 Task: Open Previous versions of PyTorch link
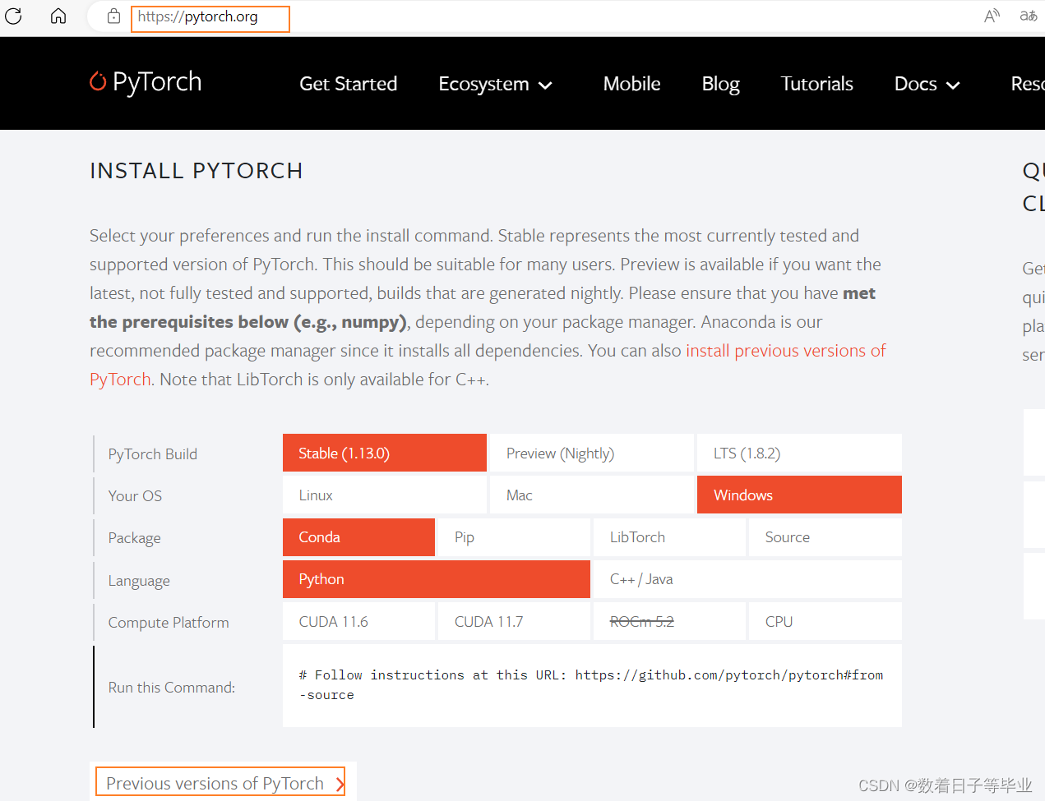[x=220, y=782]
